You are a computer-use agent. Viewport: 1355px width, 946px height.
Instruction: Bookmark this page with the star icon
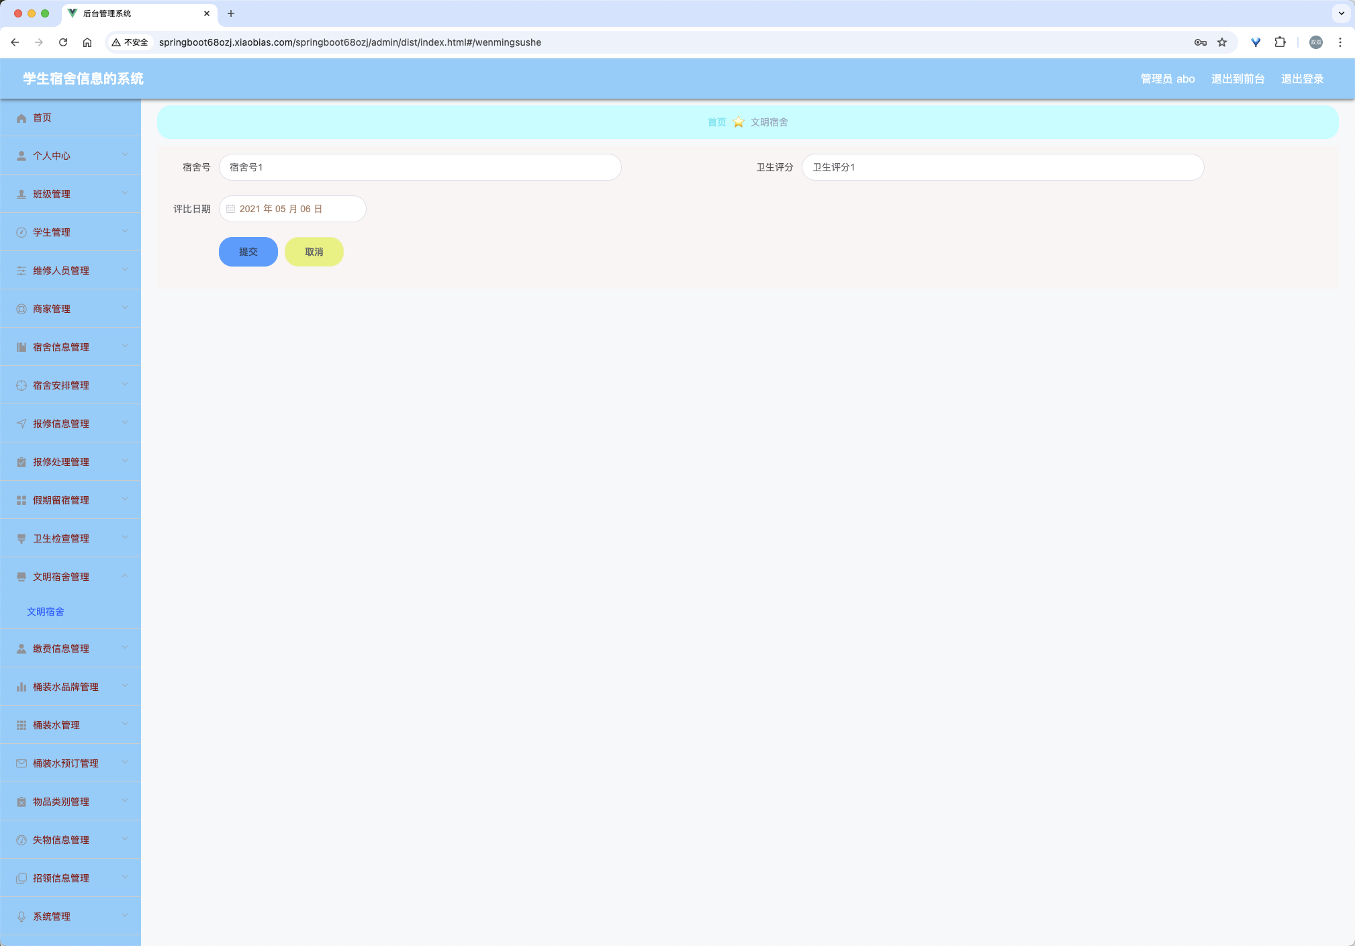(1222, 42)
